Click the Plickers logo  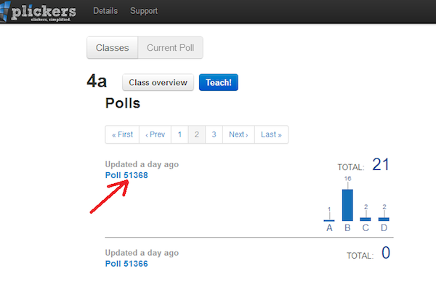click(x=38, y=12)
